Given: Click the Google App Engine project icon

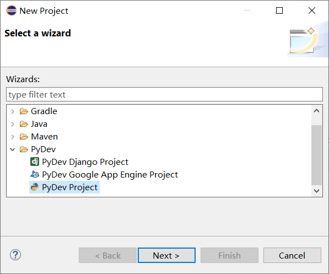Looking at the screenshot, I should coord(35,174).
